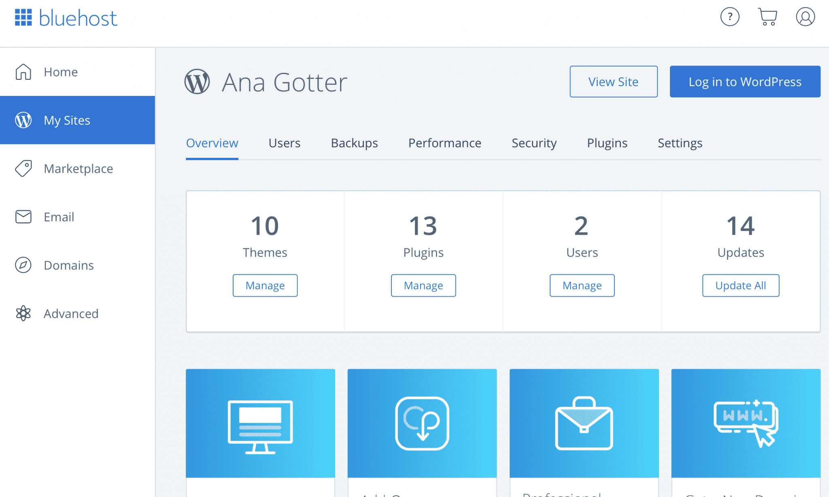Manage the 13 Plugins
The width and height of the screenshot is (829, 497).
pyautogui.click(x=423, y=285)
